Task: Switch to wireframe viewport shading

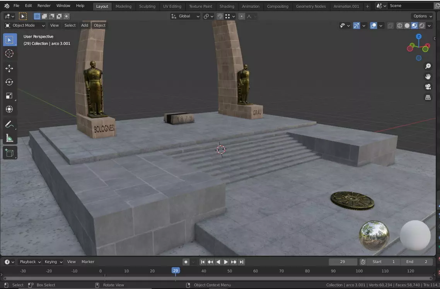Action: (399, 26)
